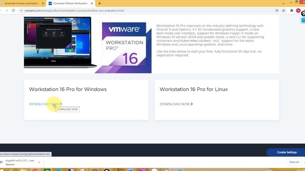305x171 pixels.
Task: View site information icon in address bar
Action: coord(21,10)
